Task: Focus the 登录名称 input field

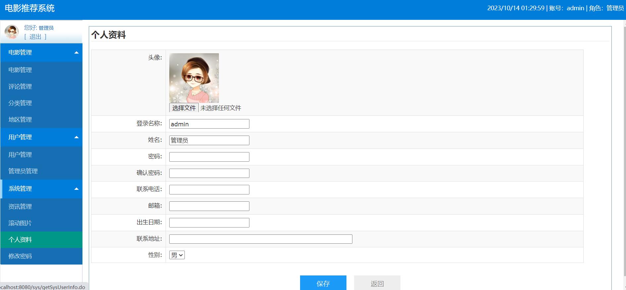Action: coord(209,124)
